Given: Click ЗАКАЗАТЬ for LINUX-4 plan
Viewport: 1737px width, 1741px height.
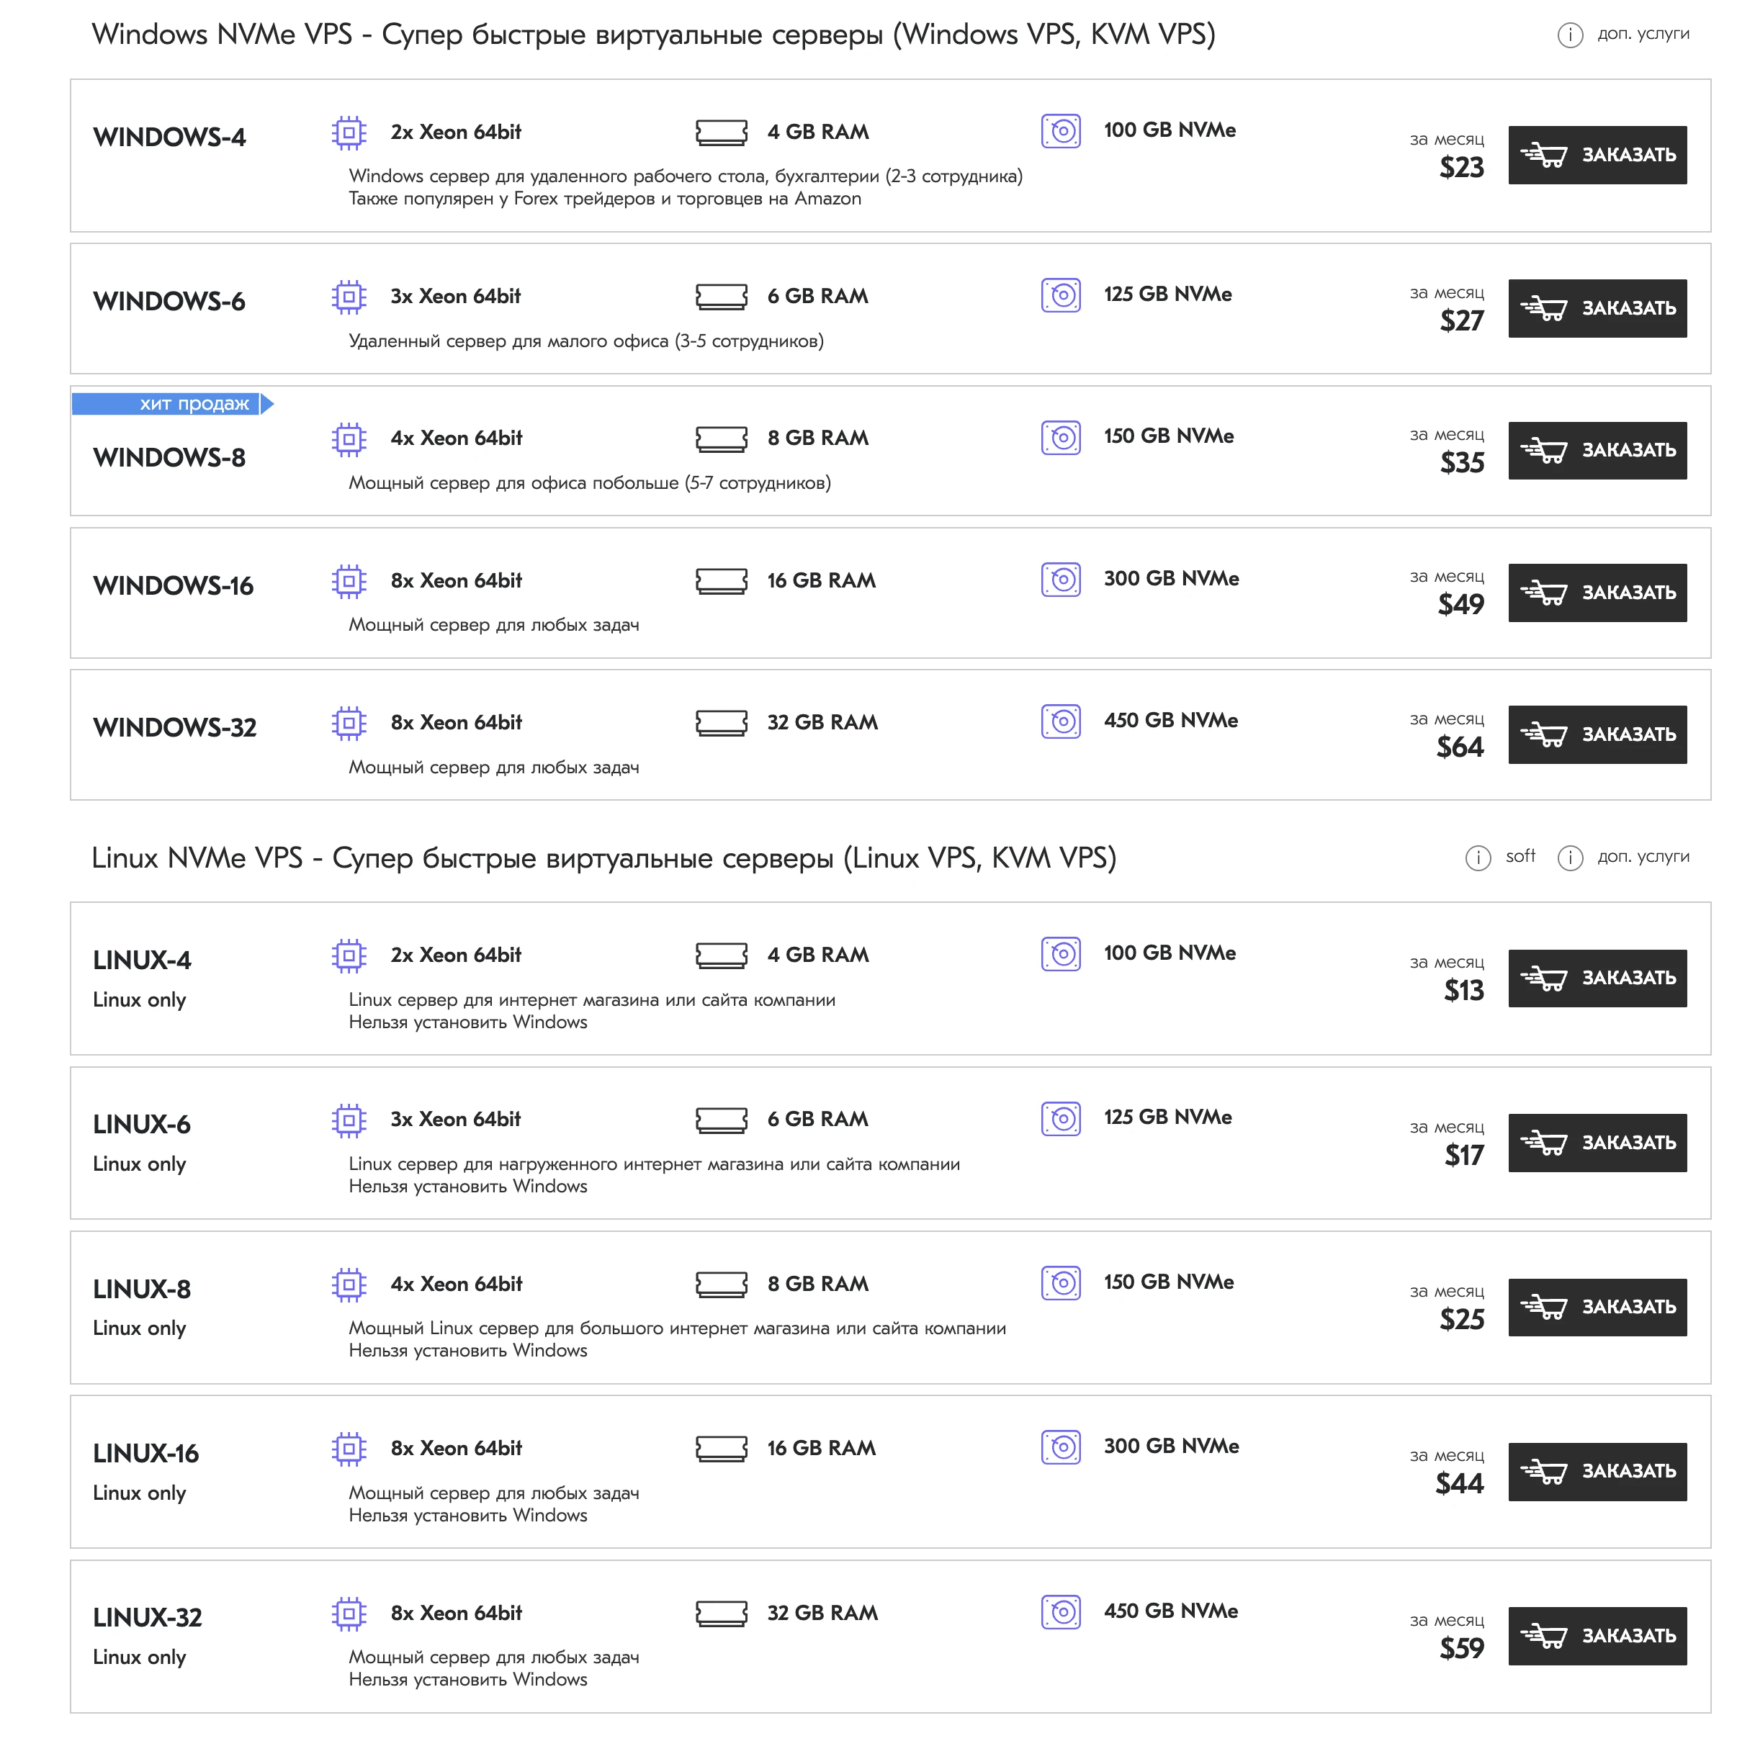Looking at the screenshot, I should click(1597, 979).
